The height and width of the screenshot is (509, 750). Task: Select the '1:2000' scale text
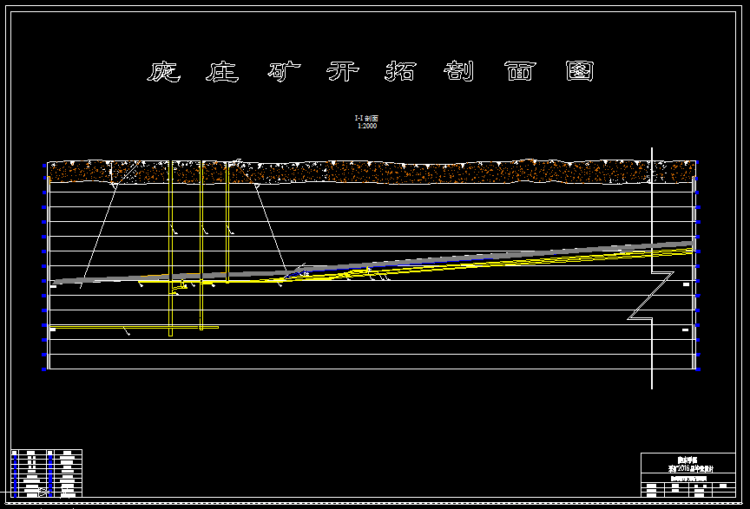click(x=367, y=126)
